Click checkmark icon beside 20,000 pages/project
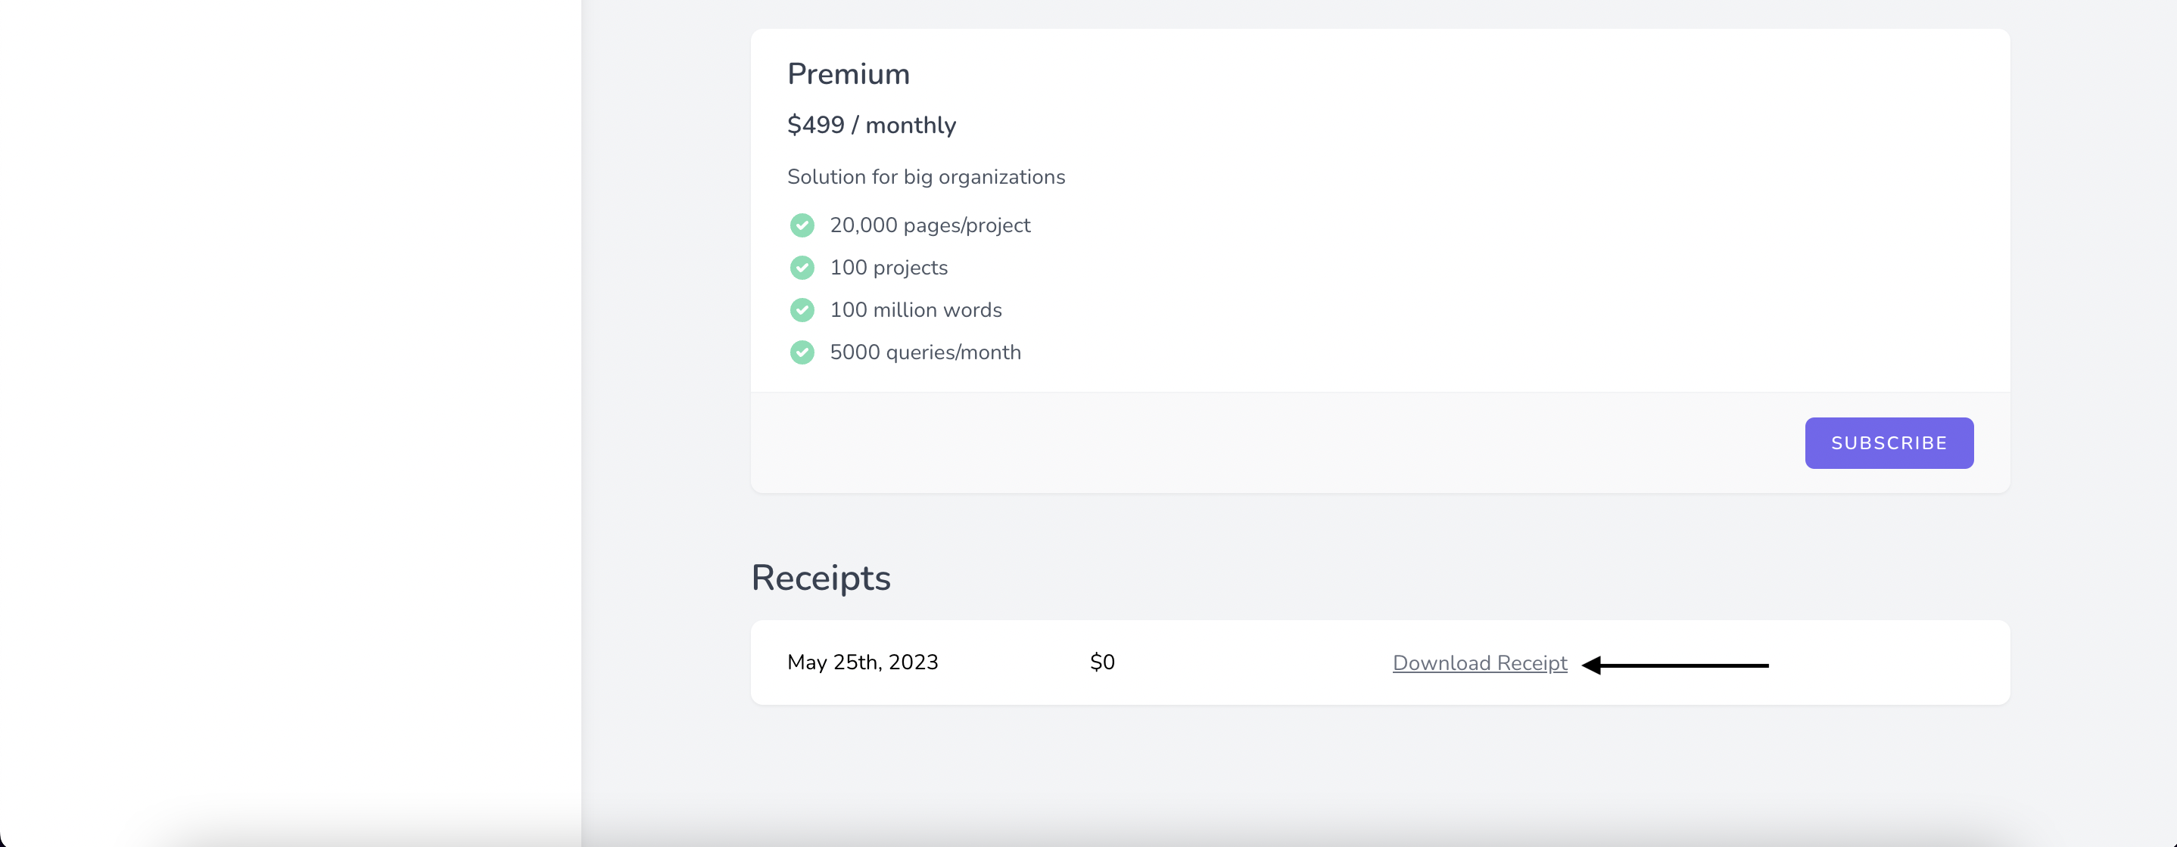Viewport: 2177px width, 847px height. (801, 225)
